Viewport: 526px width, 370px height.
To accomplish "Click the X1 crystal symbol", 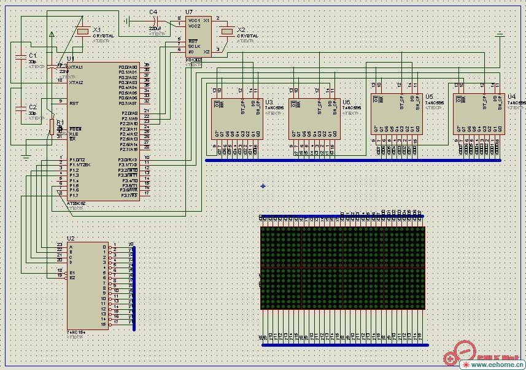I will [82, 31].
